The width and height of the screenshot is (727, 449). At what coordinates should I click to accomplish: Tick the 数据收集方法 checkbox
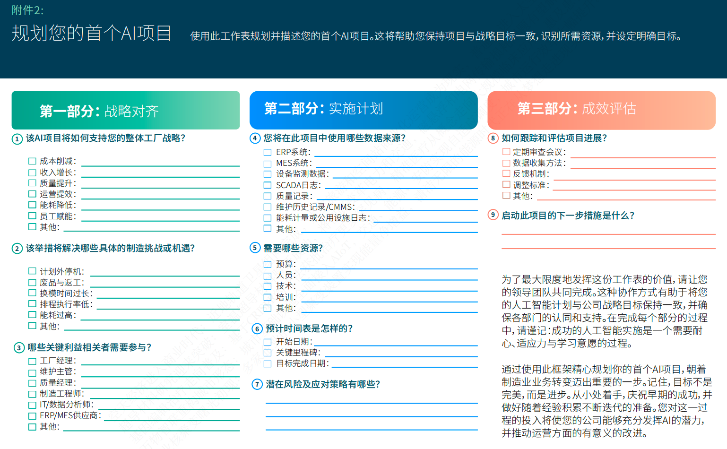click(x=506, y=163)
